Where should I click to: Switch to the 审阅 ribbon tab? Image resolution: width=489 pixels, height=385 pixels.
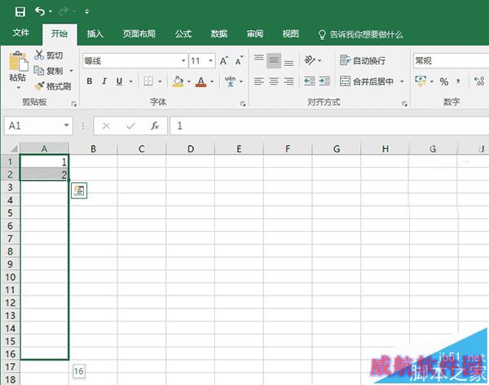click(x=255, y=33)
